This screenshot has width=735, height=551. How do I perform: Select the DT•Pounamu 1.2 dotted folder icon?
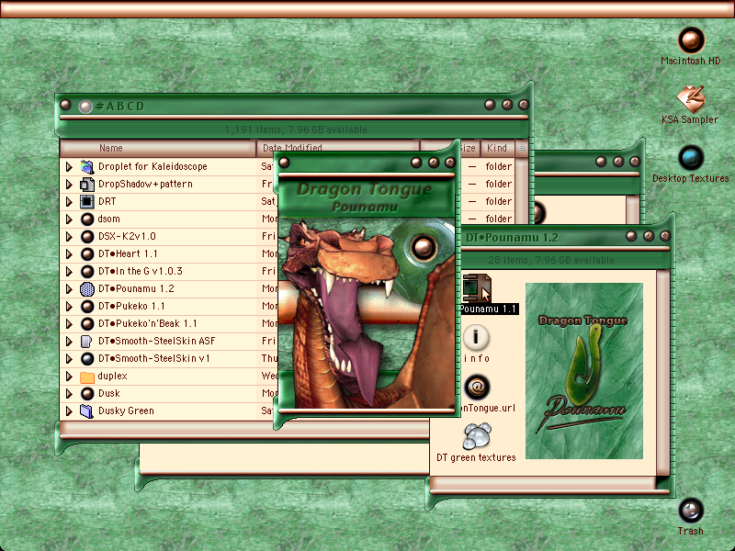pyautogui.click(x=87, y=289)
